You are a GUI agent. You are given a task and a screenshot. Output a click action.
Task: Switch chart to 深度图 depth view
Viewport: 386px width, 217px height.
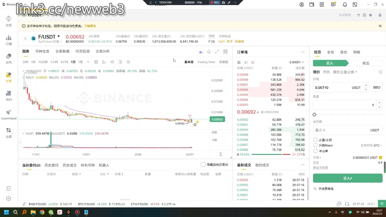(x=223, y=62)
